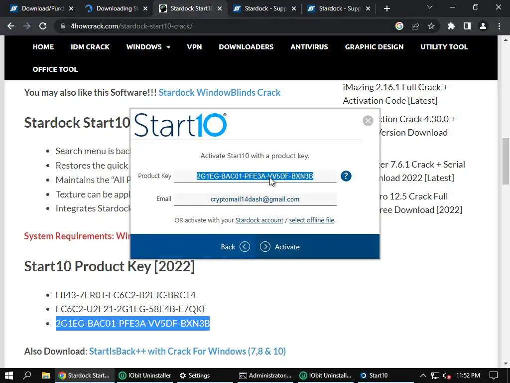
Task: Open the Chrome profile icon
Action: pyautogui.click(x=483, y=26)
